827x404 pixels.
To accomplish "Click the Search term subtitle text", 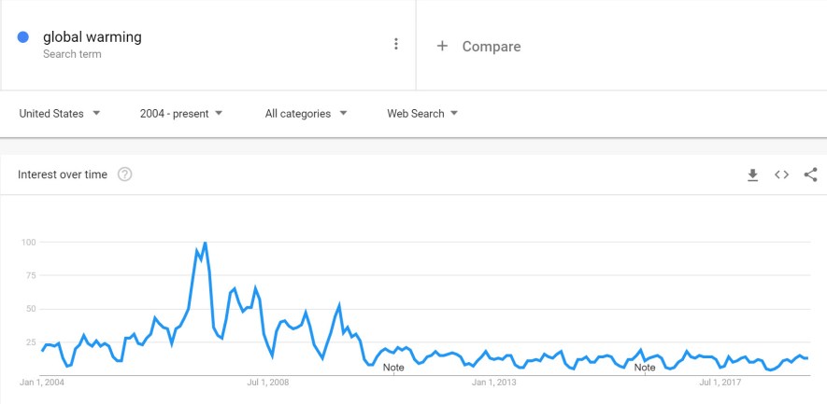I will coord(72,54).
